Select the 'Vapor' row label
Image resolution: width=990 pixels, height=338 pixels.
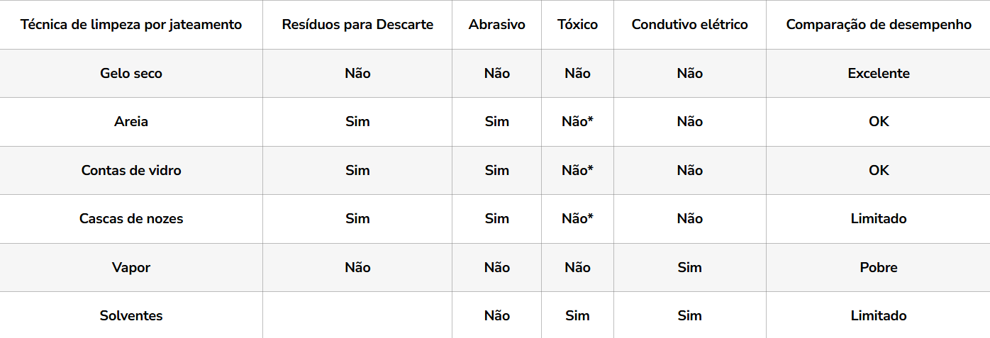[x=131, y=268]
